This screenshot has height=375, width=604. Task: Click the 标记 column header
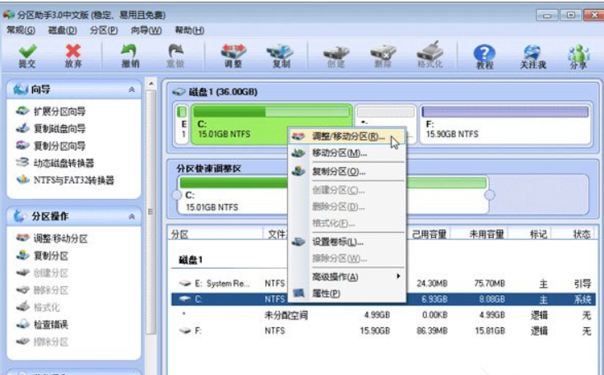click(538, 234)
